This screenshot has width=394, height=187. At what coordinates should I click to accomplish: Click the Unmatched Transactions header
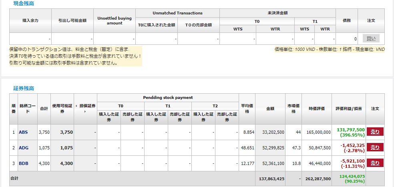click(177, 13)
